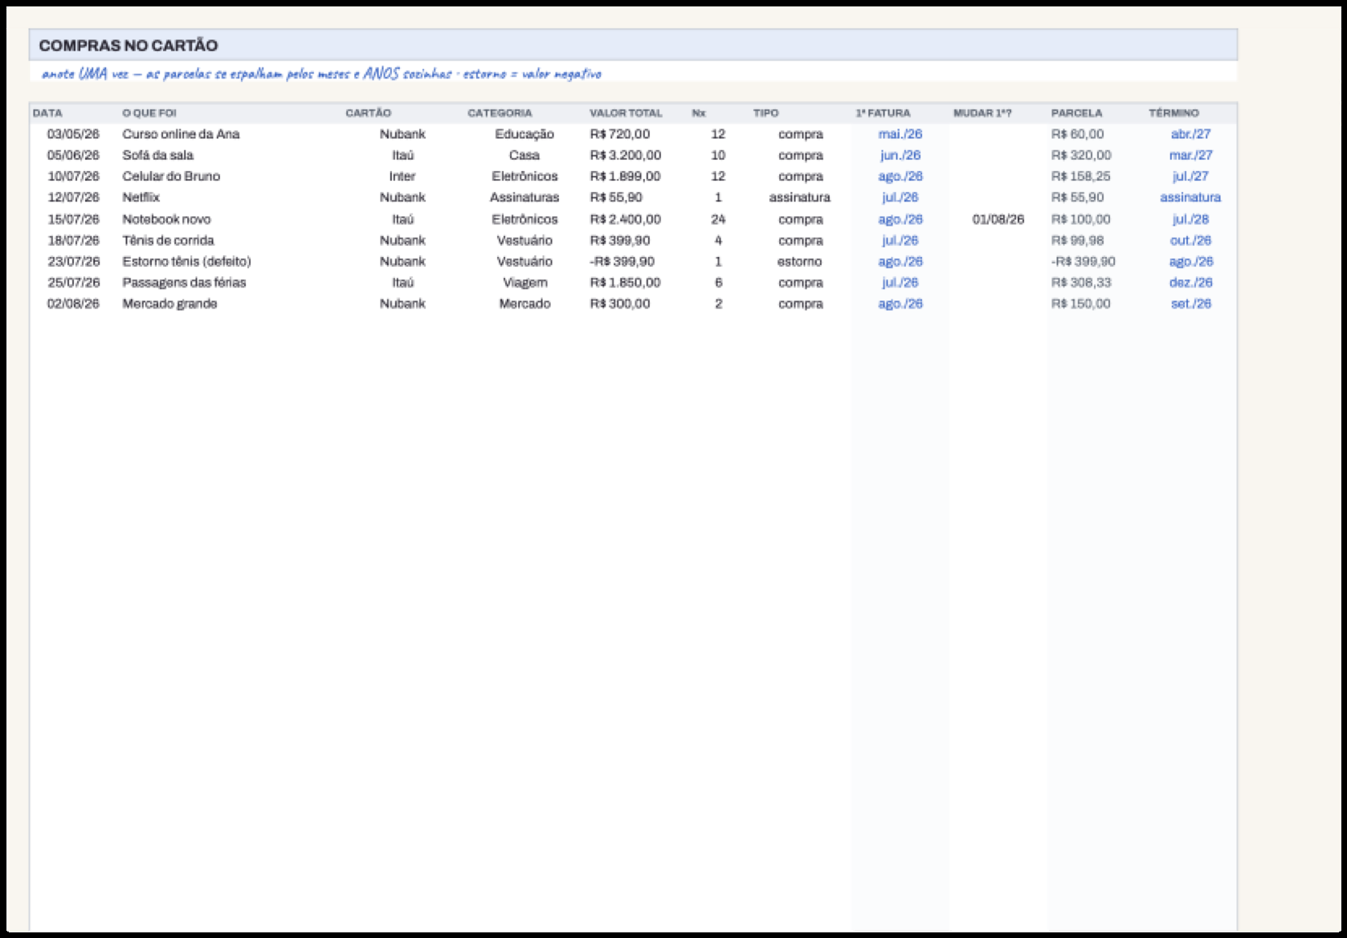1347x938 pixels.
Task: Select the dez./26 end date cell
Action: pos(1190,282)
